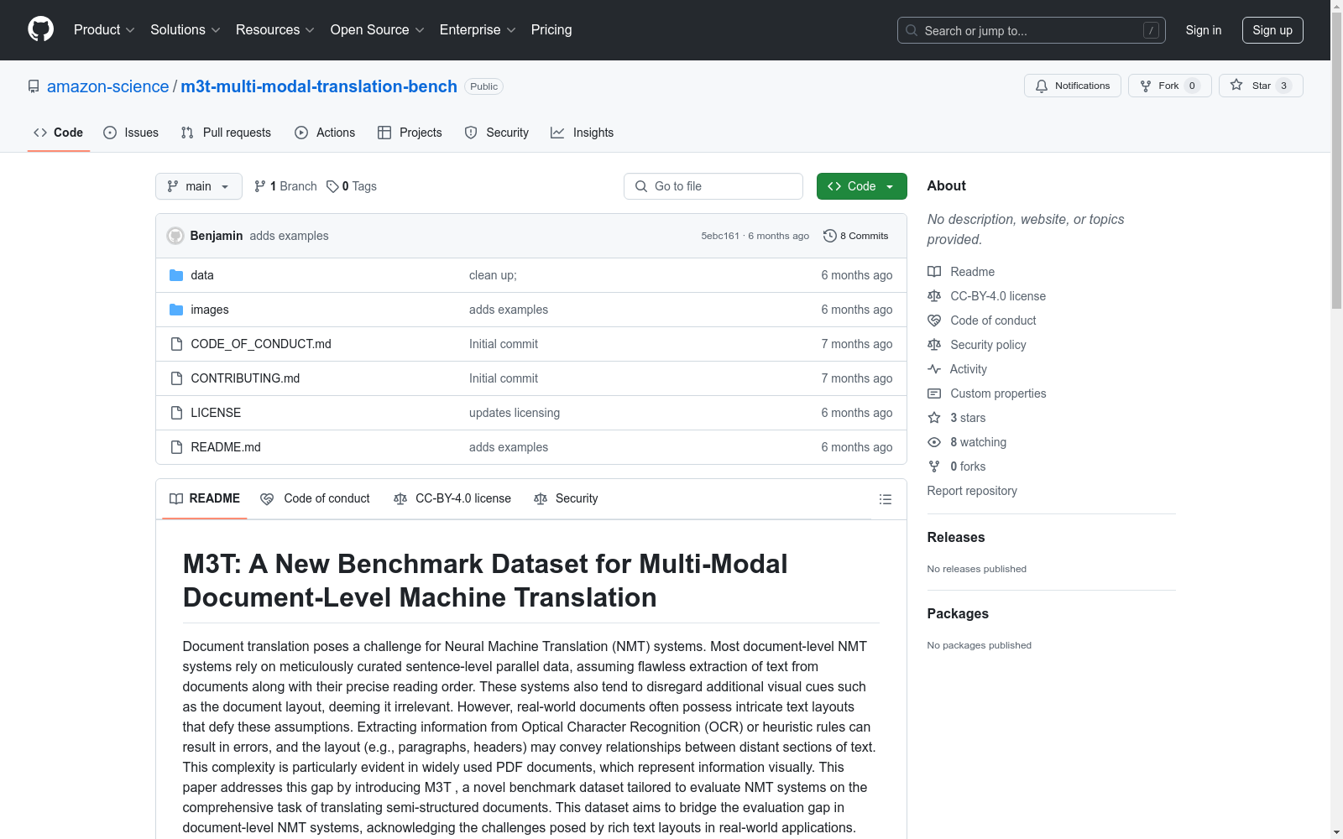Screen dimensions: 1343x839
Task: Open the Pricing link
Action: tap(551, 29)
